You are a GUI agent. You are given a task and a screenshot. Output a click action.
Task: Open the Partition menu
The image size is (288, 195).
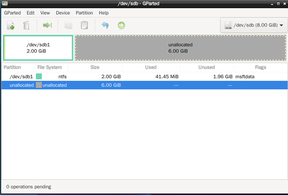click(x=84, y=13)
